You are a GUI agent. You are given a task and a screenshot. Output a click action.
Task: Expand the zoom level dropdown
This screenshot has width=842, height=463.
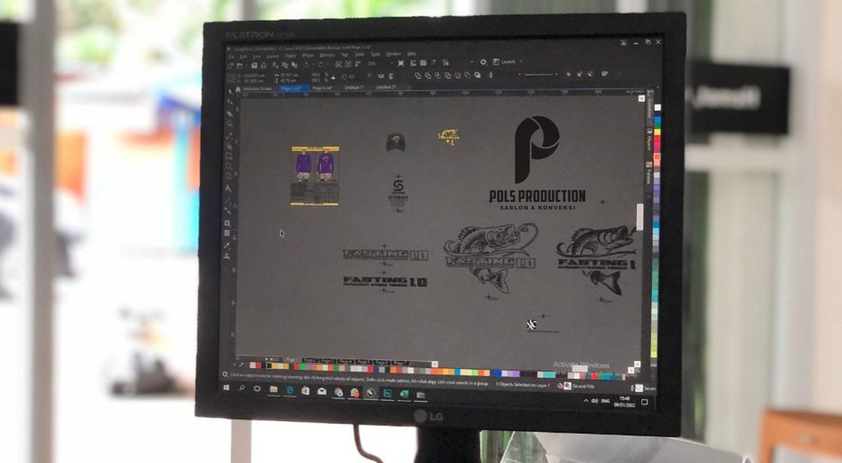(392, 64)
